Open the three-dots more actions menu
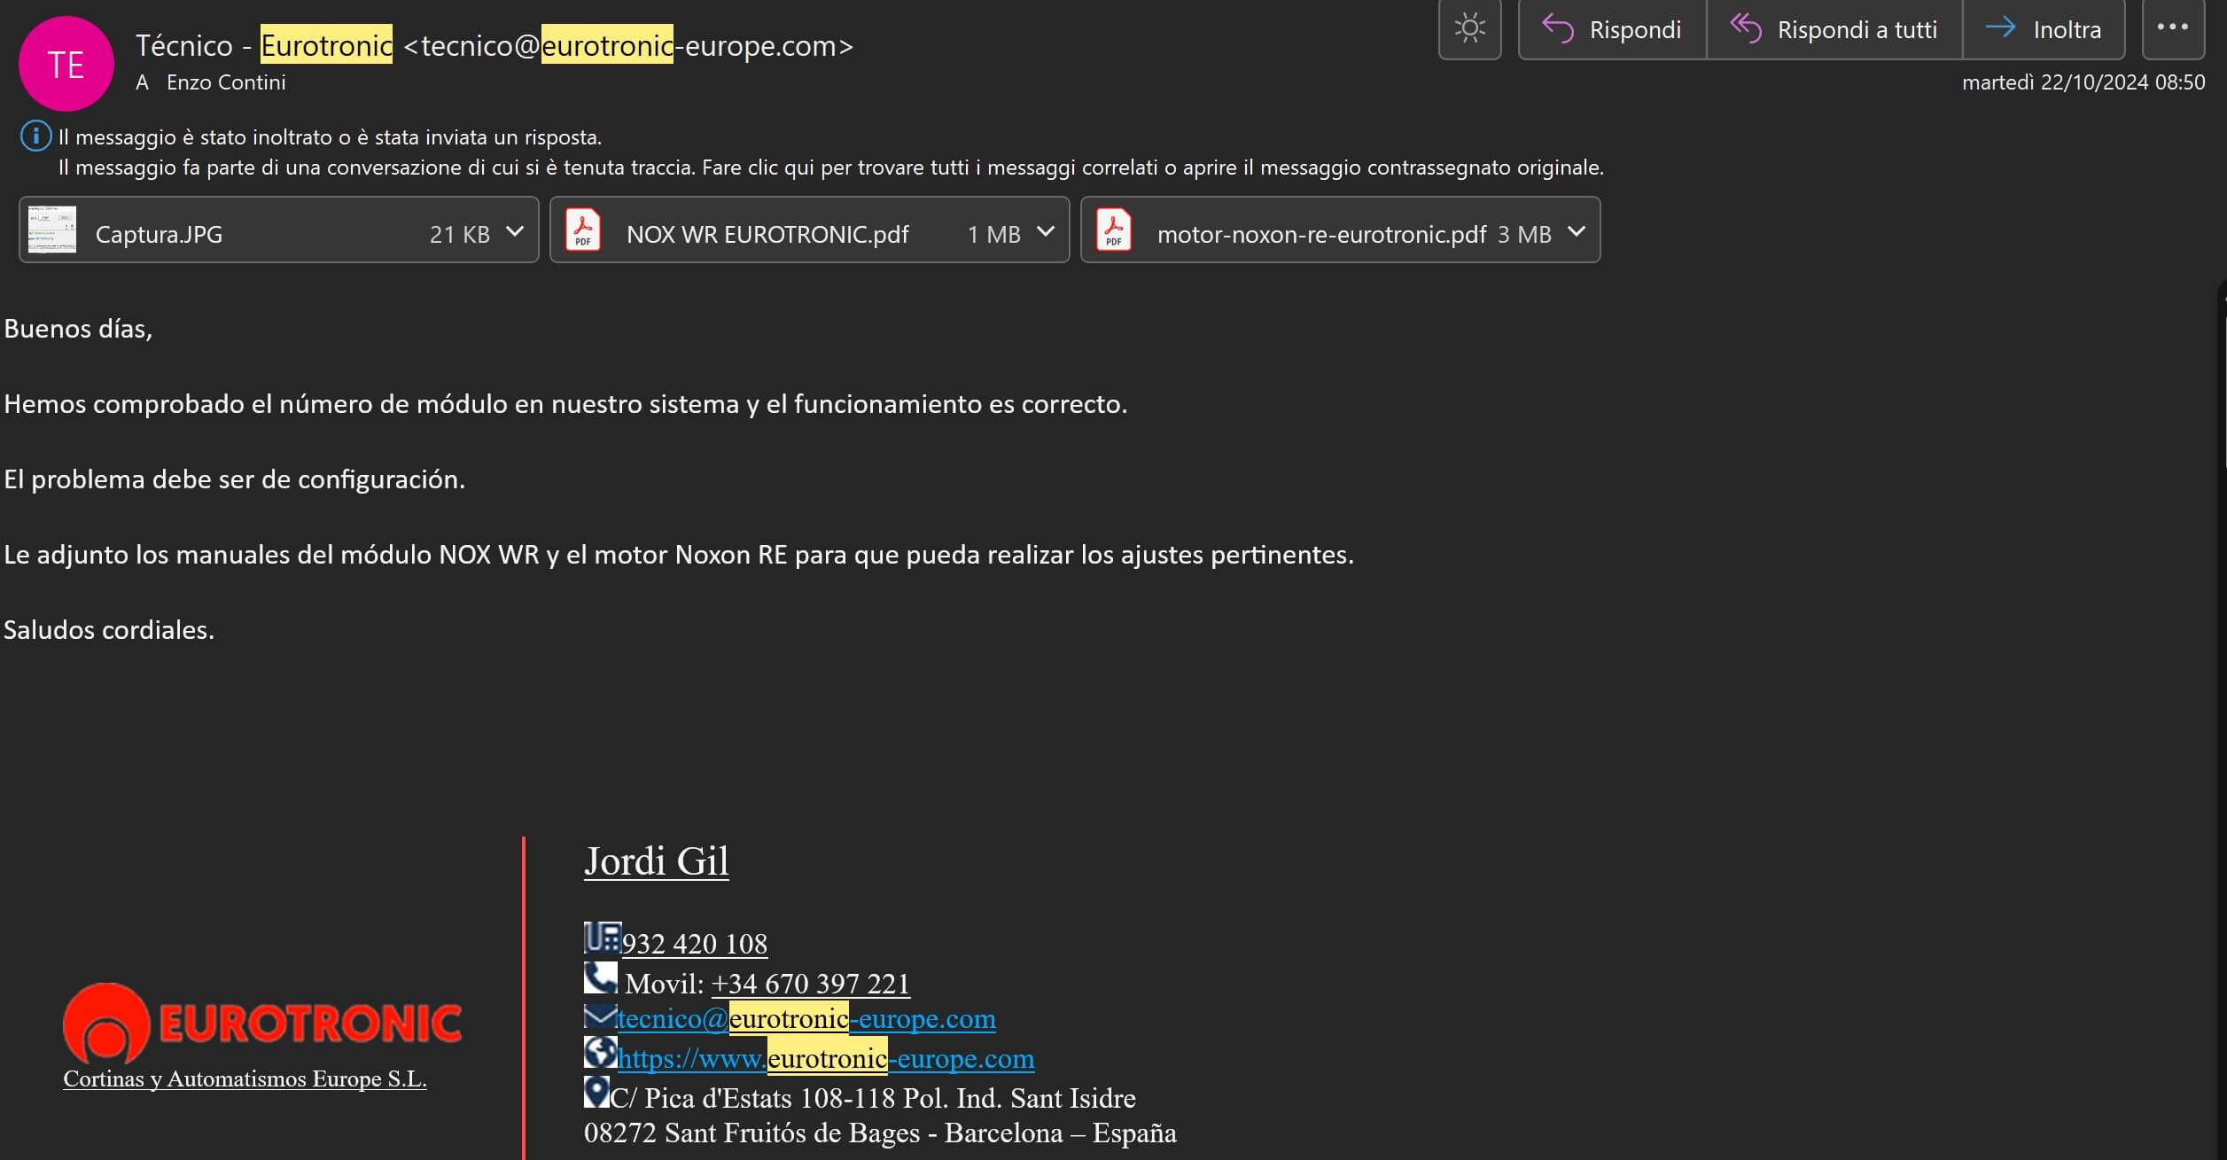 click(x=2172, y=27)
